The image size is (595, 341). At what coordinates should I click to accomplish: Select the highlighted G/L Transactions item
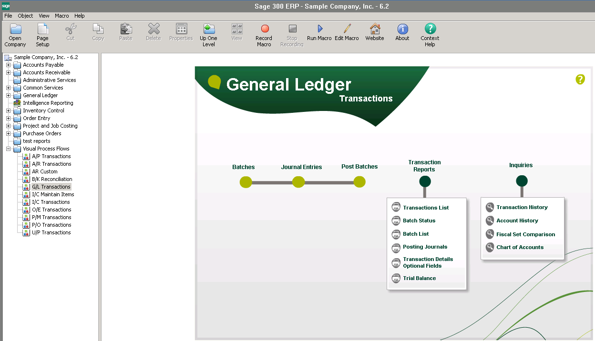pyautogui.click(x=51, y=187)
